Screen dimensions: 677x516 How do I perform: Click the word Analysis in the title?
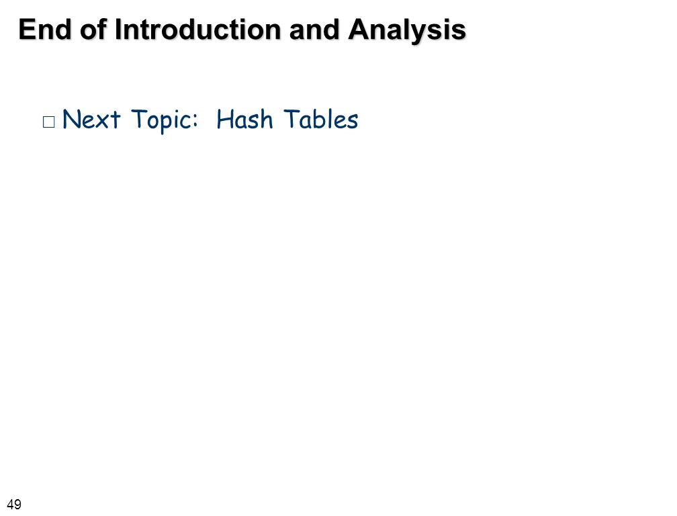click(407, 30)
